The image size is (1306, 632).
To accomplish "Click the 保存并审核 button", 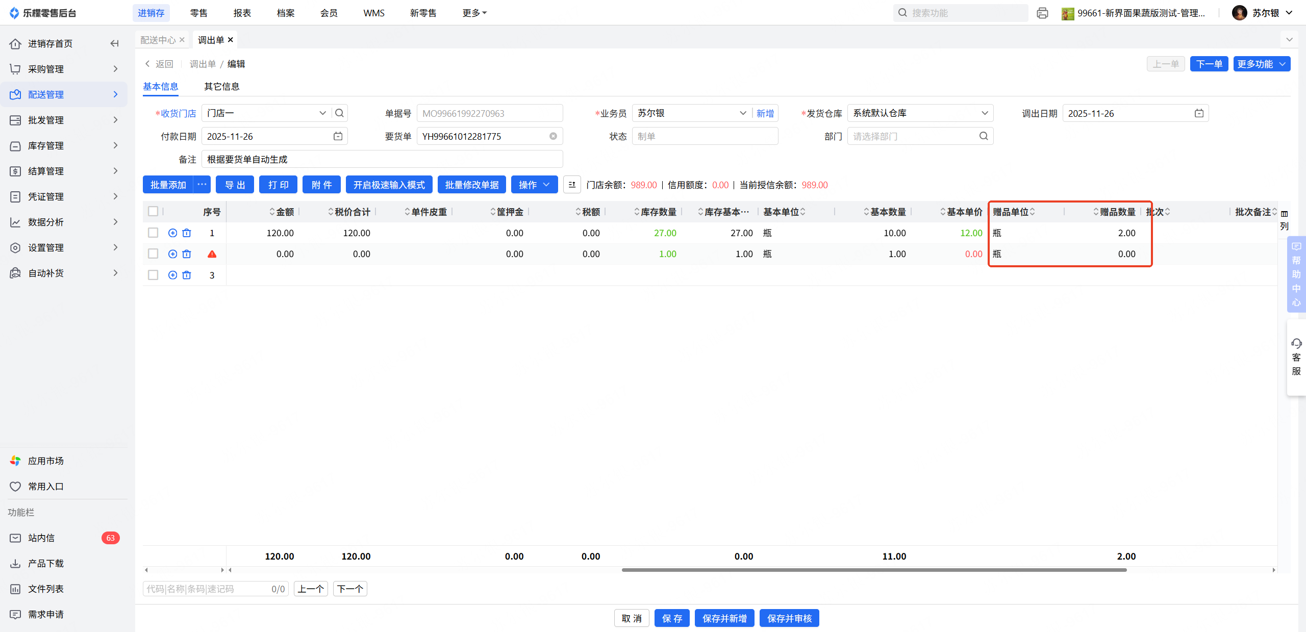I will [x=789, y=618].
